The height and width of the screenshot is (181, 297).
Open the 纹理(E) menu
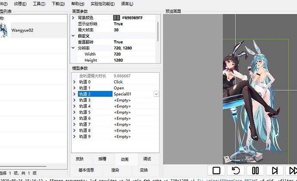pyautogui.click(x=20, y=4)
